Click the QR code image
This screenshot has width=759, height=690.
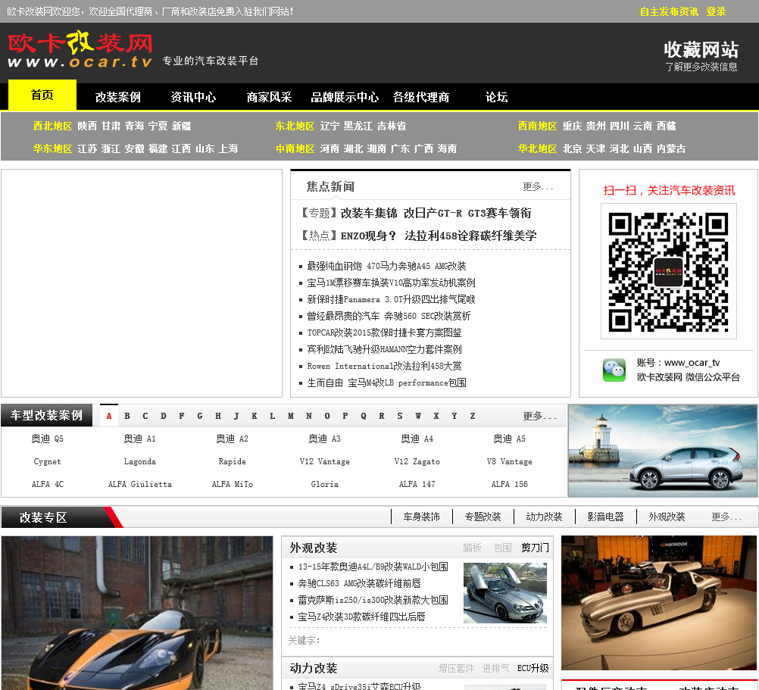coord(668,271)
